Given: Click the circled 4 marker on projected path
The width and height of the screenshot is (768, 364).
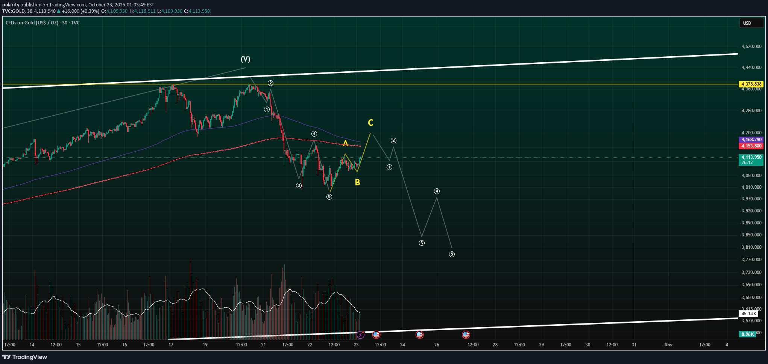Looking at the screenshot, I should coord(437,191).
